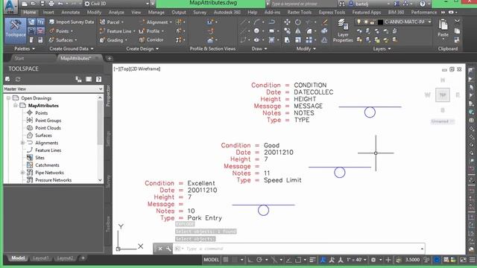Expand the Layers panel
This screenshot has width=477, height=268.
382,48
